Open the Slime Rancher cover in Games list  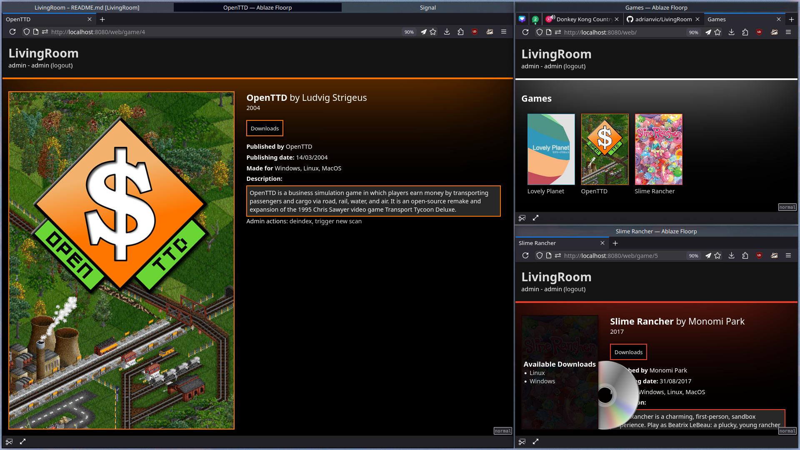(x=658, y=149)
